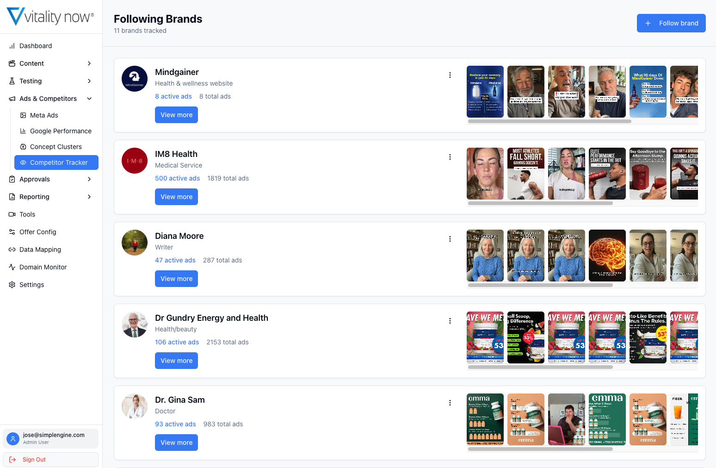
Task: Click the IM8 Health red logo
Action: [135, 161]
